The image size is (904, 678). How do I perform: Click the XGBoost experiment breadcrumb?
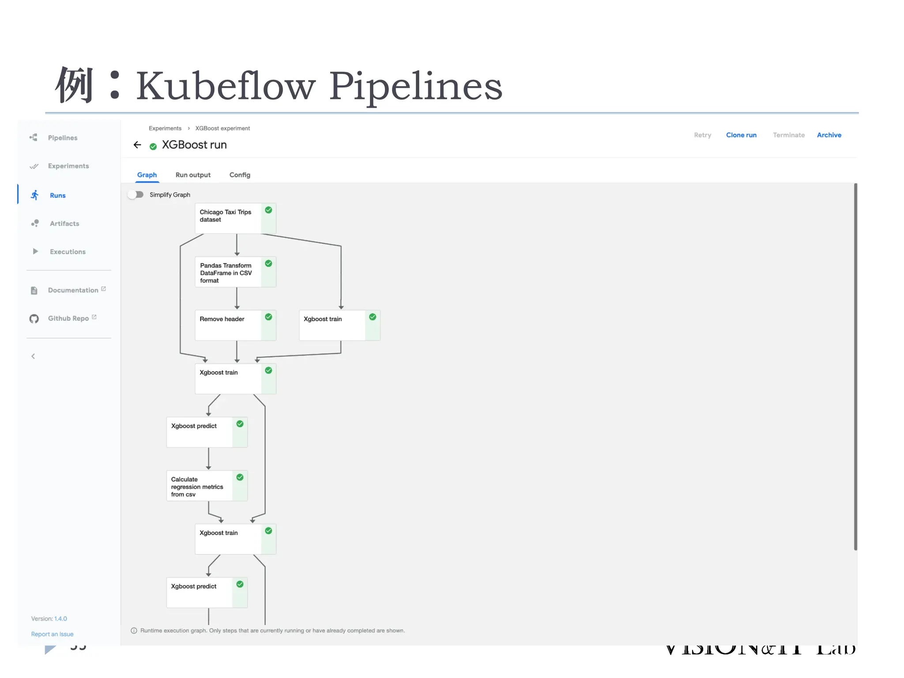point(222,128)
